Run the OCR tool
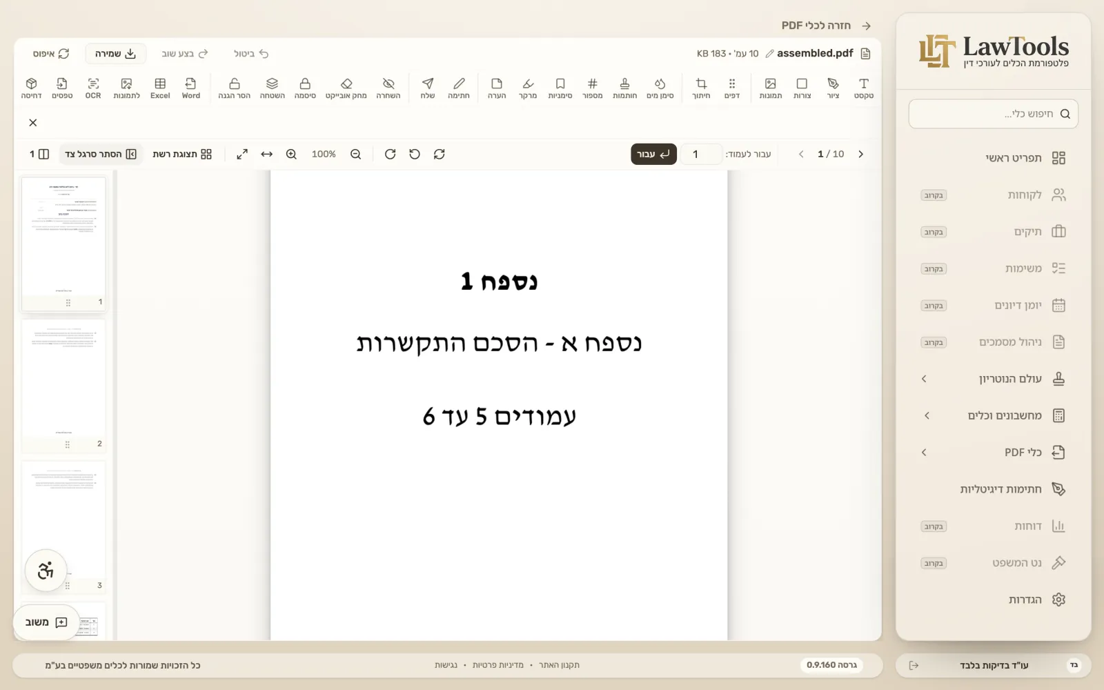The width and height of the screenshot is (1104, 690). point(93,88)
